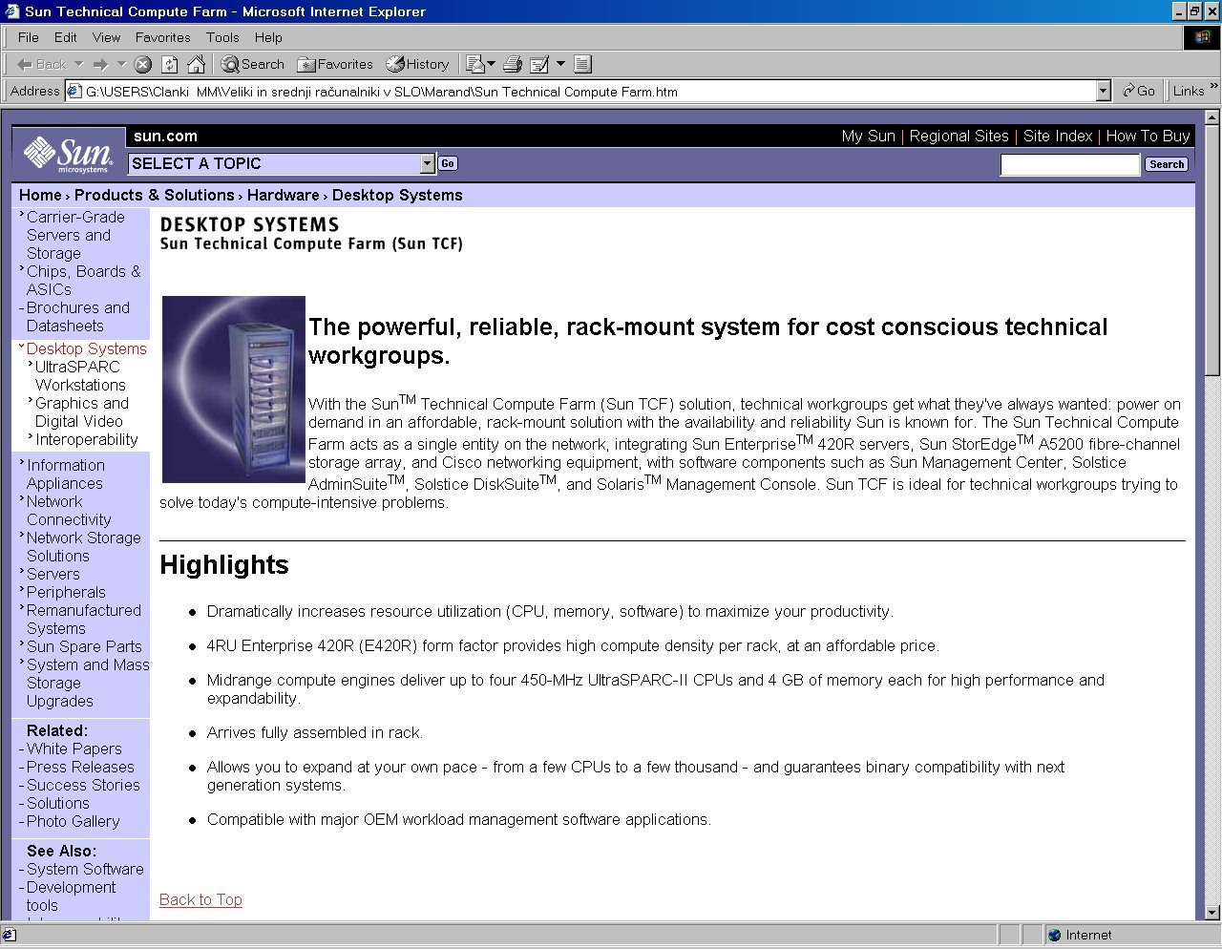1222x949 pixels.
Task: Open the Forward history dropdown arrow
Action: [x=121, y=64]
